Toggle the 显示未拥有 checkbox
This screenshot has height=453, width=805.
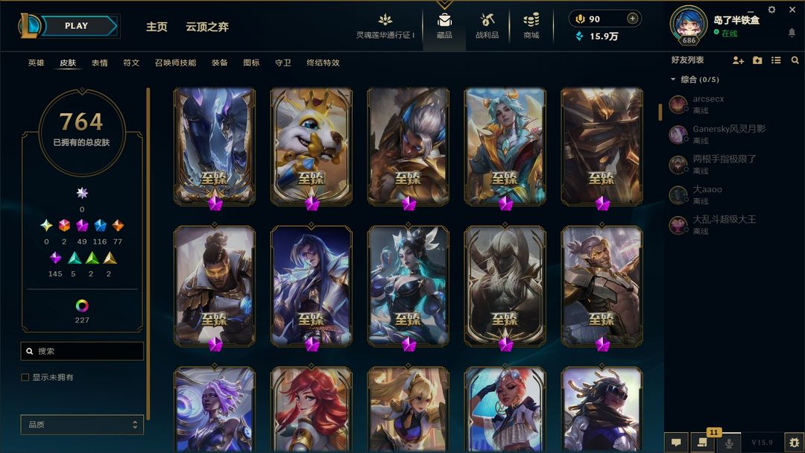pyautogui.click(x=25, y=377)
